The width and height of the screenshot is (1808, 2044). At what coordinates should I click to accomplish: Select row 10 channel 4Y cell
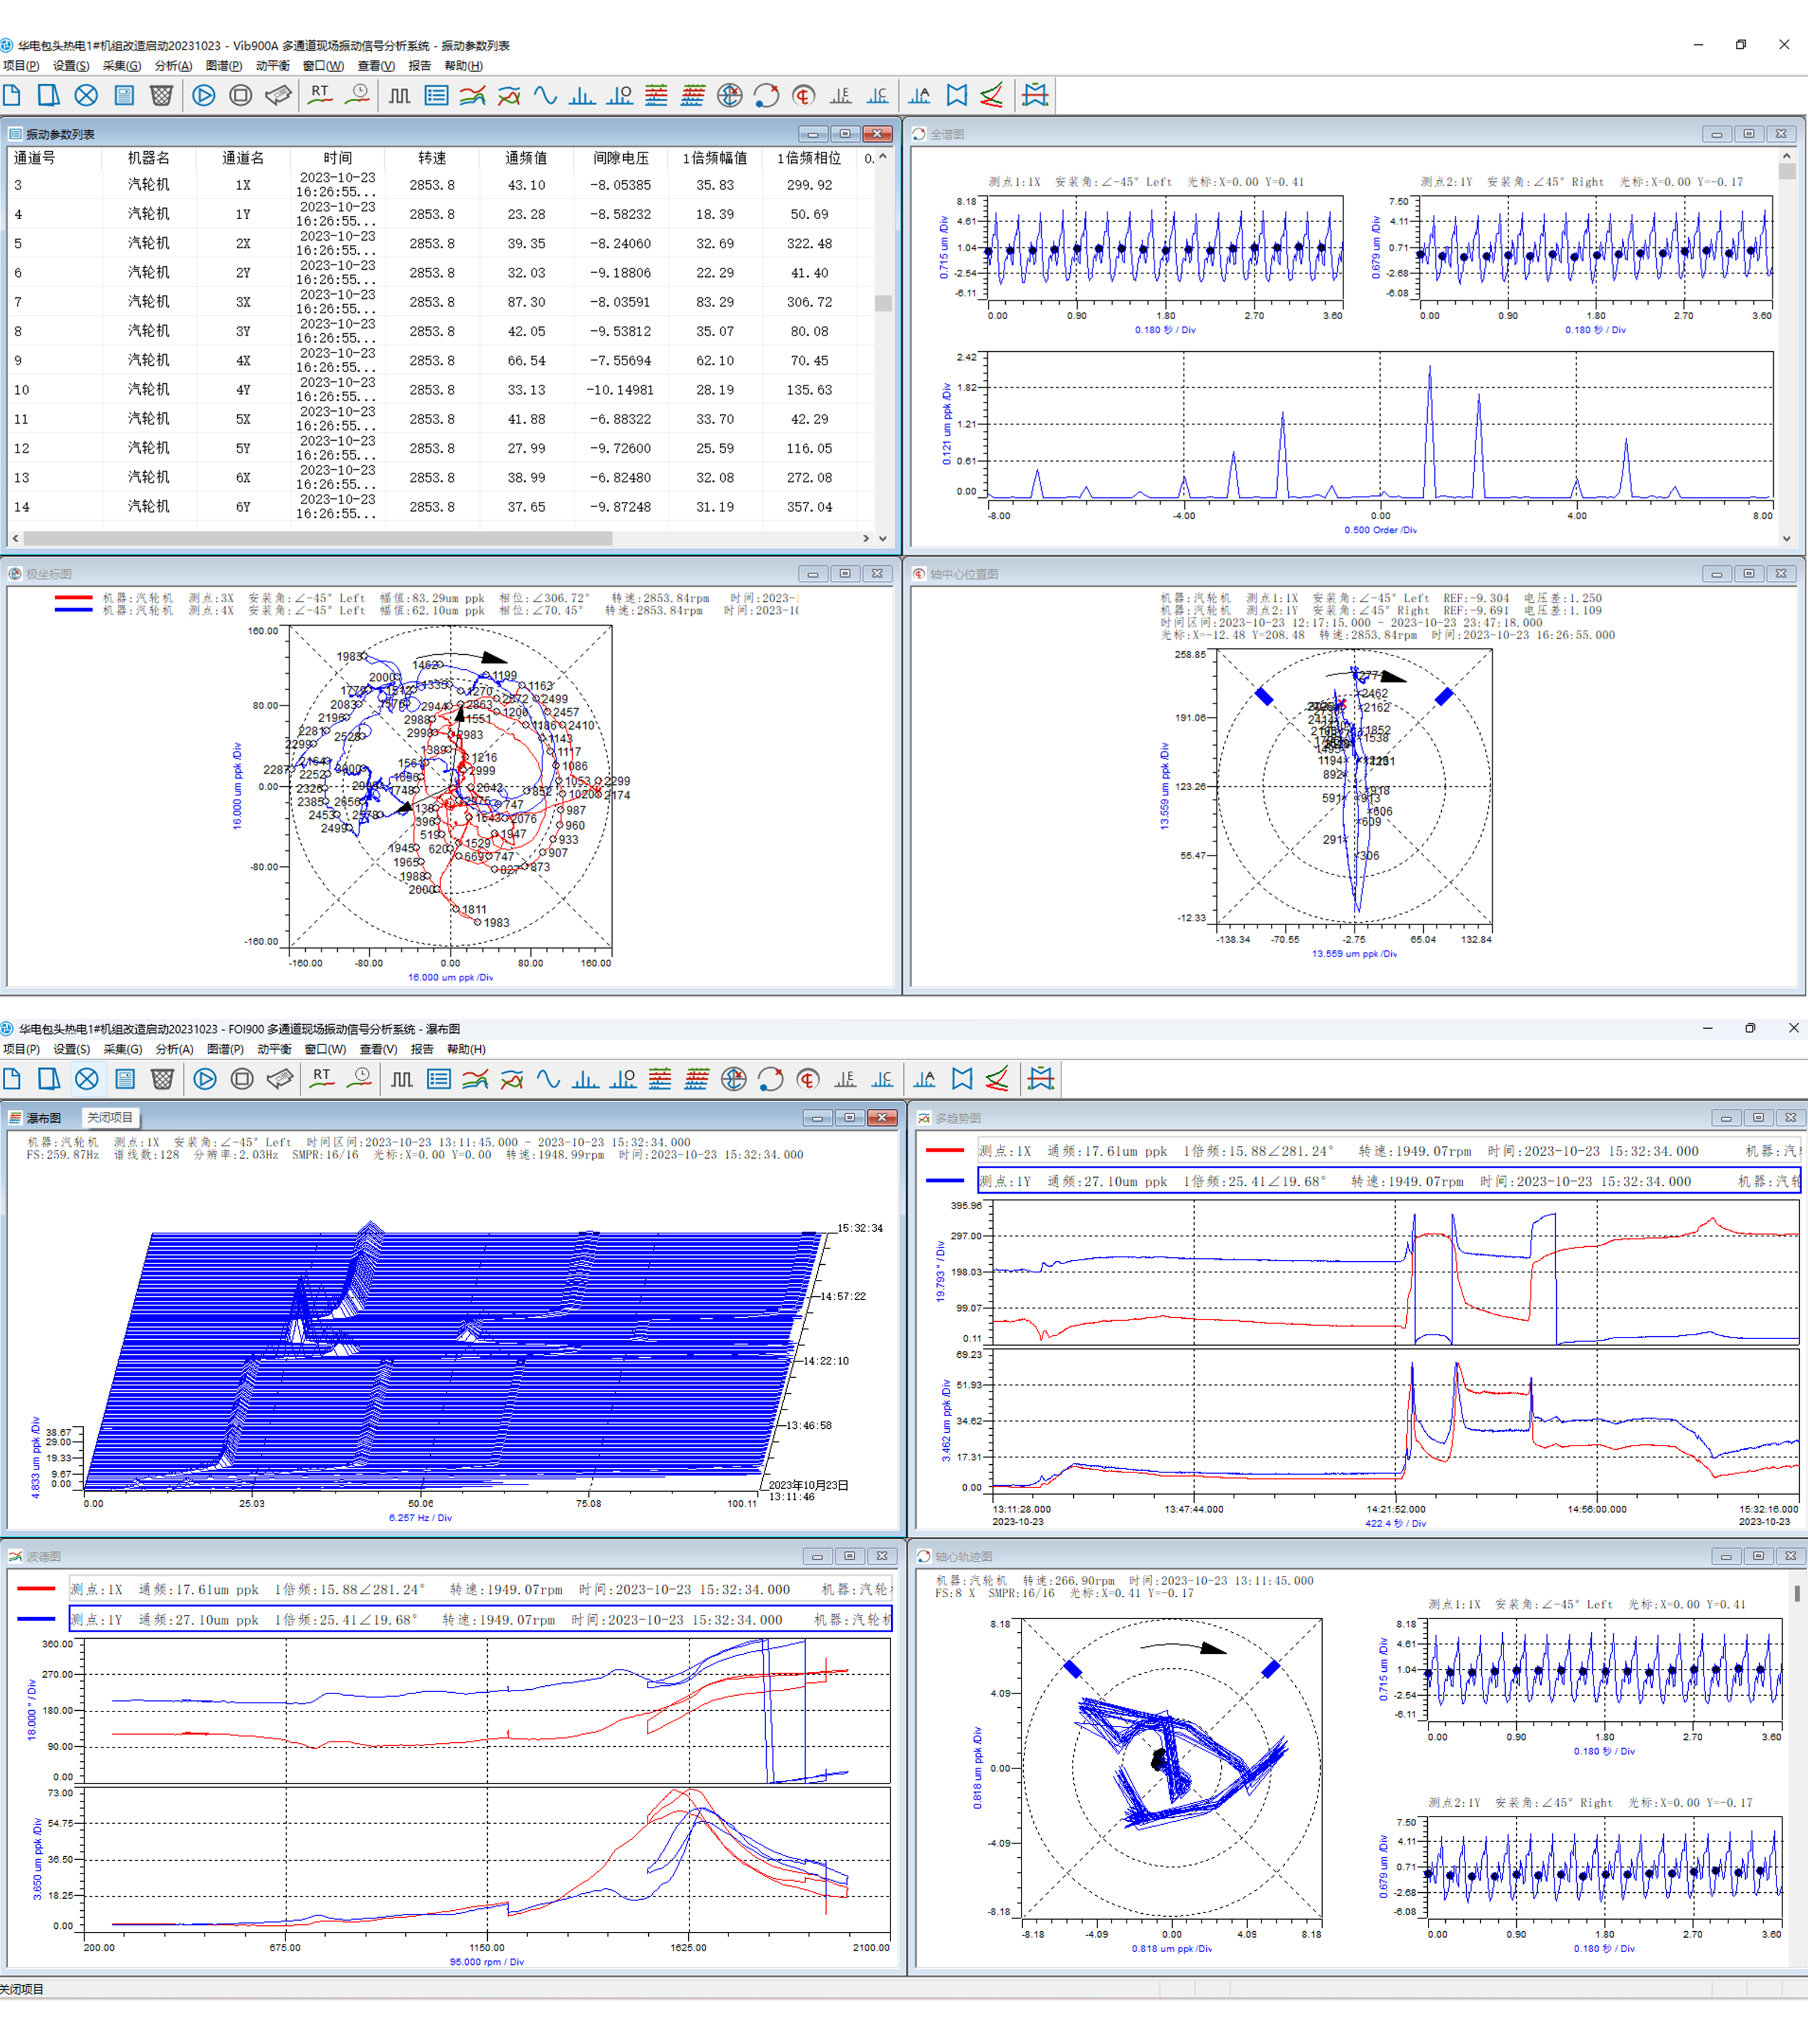pyautogui.click(x=243, y=390)
